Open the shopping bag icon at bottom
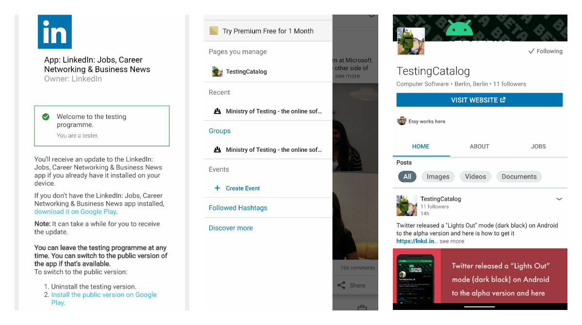The height and width of the screenshot is (325, 582). click(x=362, y=307)
